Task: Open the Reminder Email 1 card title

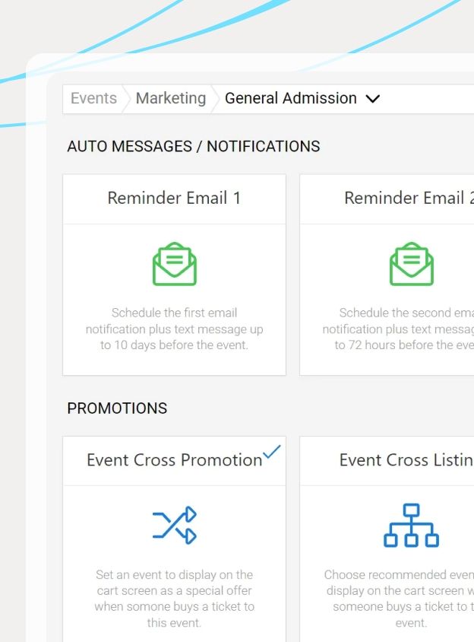Action: [x=174, y=198]
